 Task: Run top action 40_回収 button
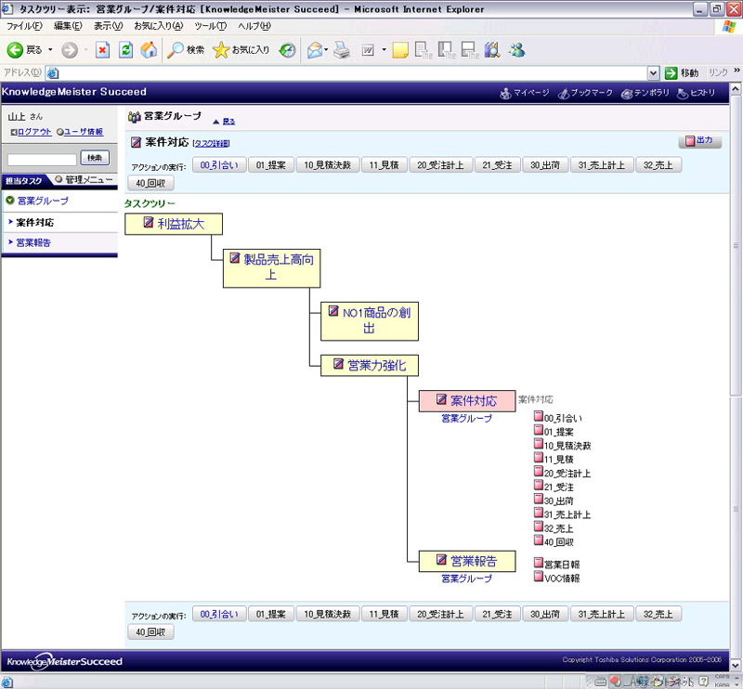coord(150,183)
